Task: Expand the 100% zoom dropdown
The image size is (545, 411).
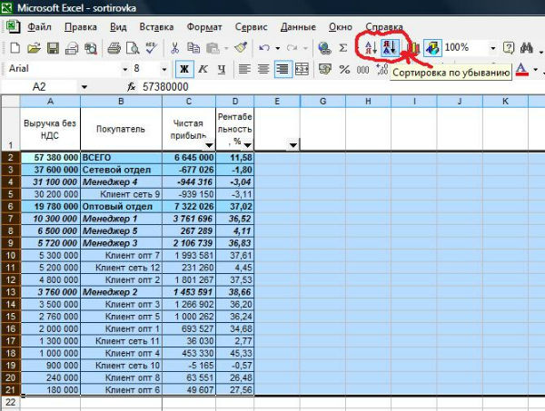Action: tap(493, 47)
